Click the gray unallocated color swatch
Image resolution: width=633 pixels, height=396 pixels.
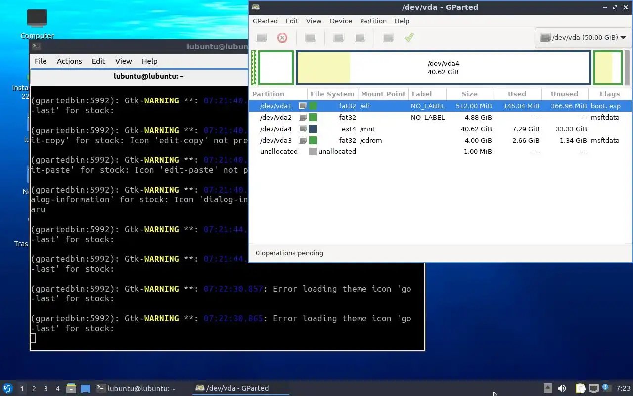(313, 151)
